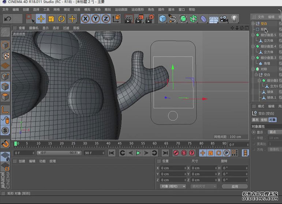Activate the Move tool

[x=41, y=19]
